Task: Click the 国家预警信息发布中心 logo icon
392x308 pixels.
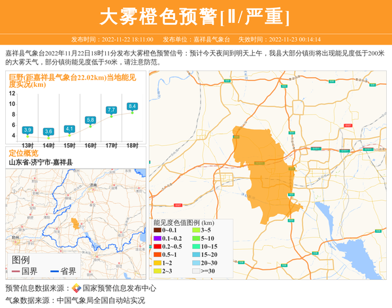Action: [x=76, y=288]
